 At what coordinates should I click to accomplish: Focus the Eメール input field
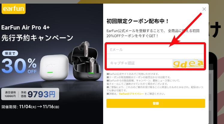pyautogui.click(x=155, y=49)
